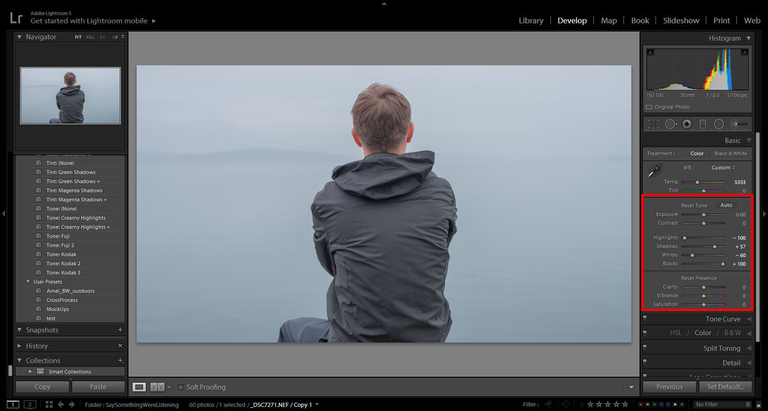
Task: Click the Lightroom Lr logo
Action: pos(16,18)
